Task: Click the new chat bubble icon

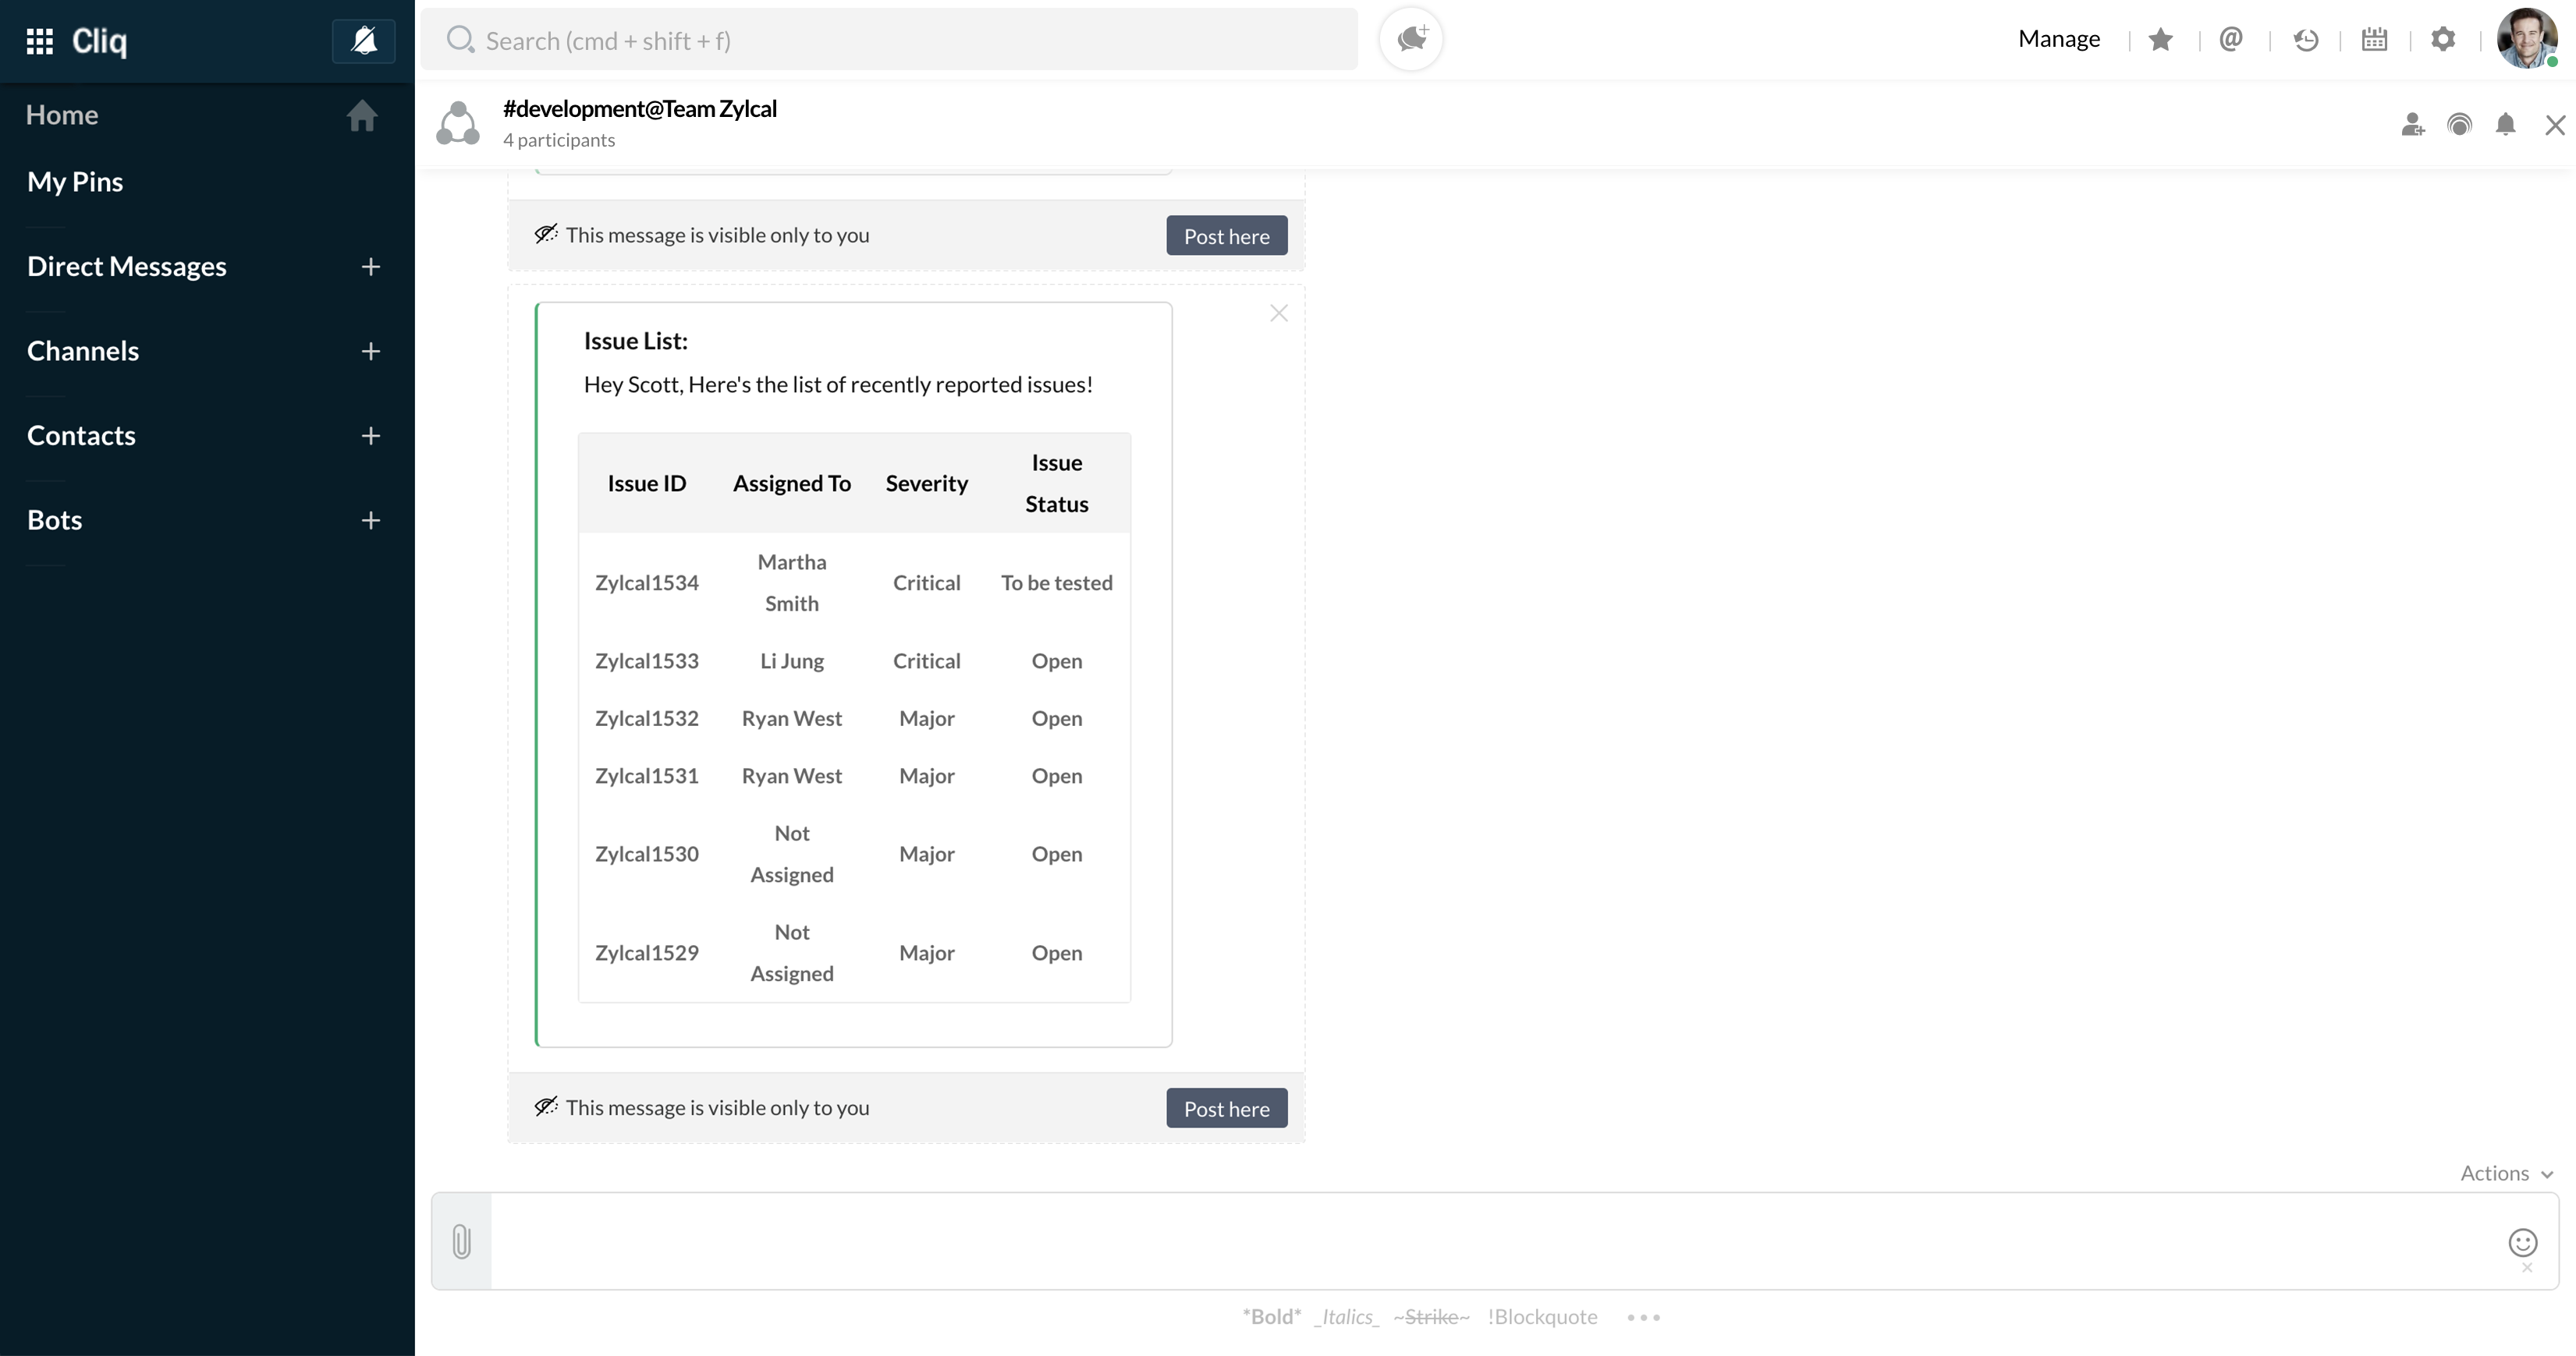Action: click(1411, 39)
